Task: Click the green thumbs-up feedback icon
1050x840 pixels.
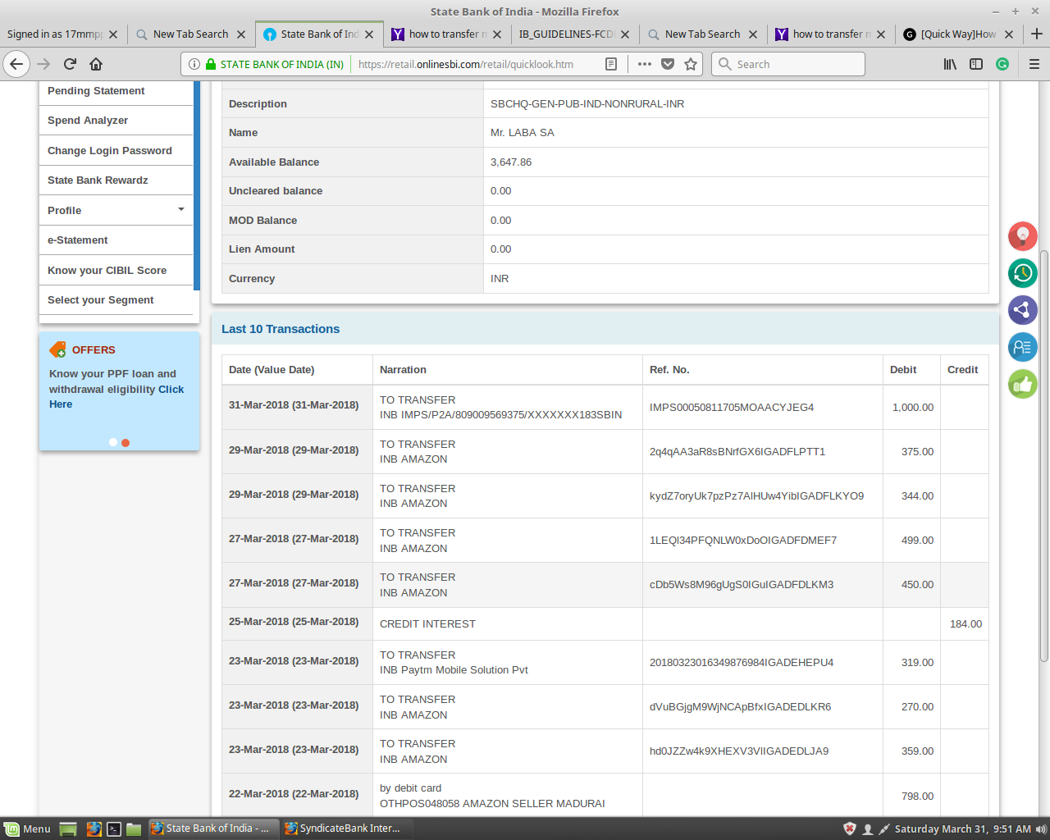Action: pos(1022,383)
